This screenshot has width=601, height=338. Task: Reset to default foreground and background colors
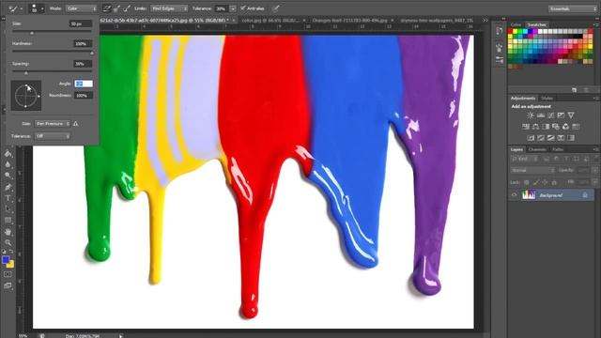4,252
